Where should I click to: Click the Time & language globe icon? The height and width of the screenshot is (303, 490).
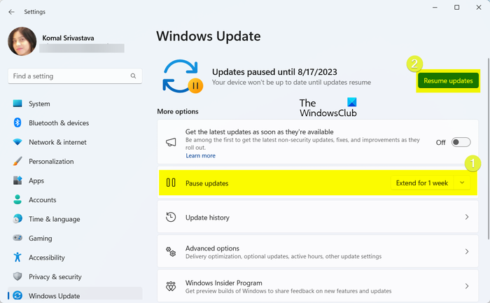(x=17, y=218)
